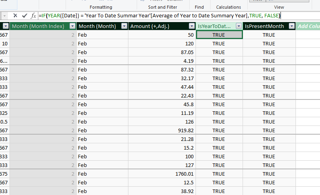Viewport: 320px width, 195px height.
Task: Select the cell with amount 1760.01
Action: click(x=162, y=174)
